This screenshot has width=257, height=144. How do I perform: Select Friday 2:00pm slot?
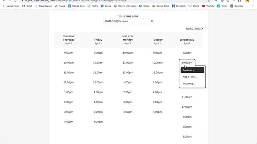(98, 102)
